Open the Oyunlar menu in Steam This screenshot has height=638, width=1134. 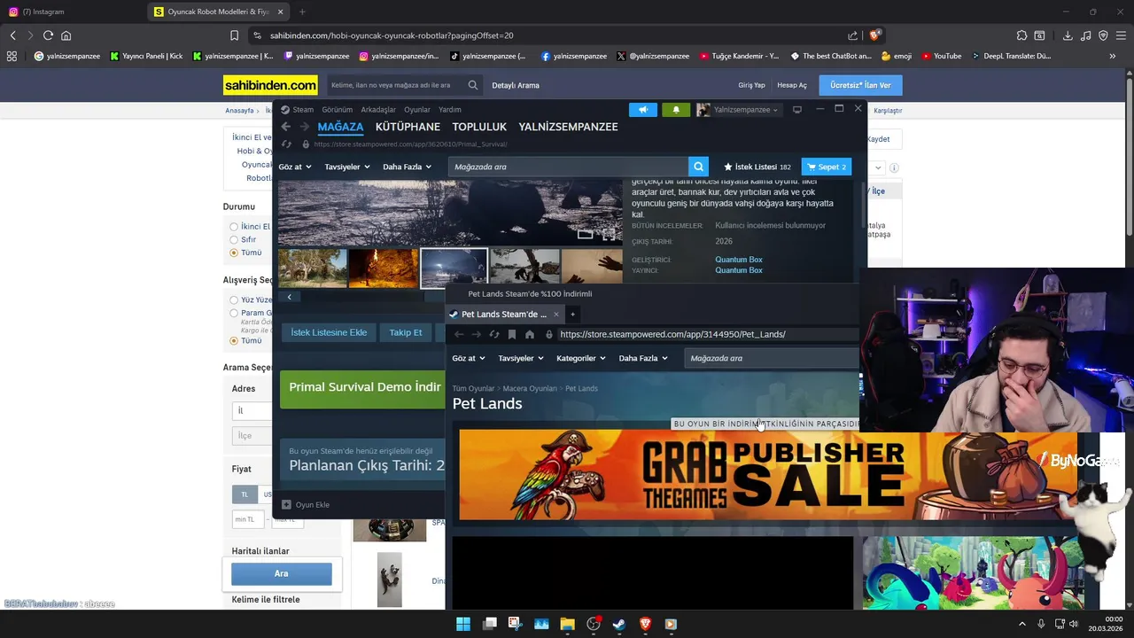(x=417, y=110)
